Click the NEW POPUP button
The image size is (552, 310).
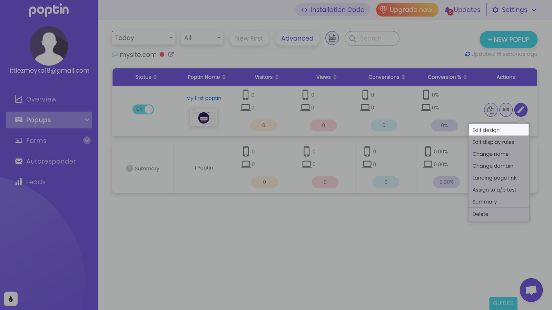[x=508, y=40]
